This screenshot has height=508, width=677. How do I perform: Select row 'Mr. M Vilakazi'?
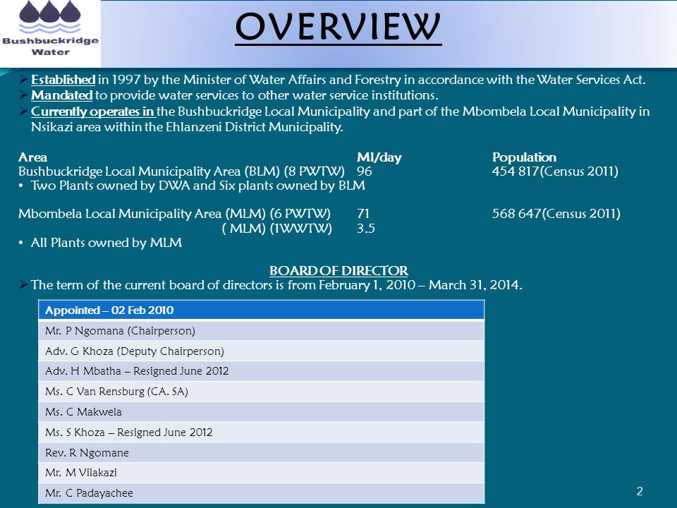[x=261, y=473]
